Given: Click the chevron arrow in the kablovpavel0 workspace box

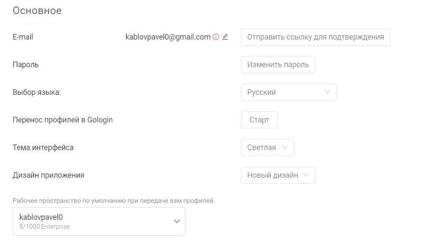Looking at the screenshot, I should pos(177,221).
